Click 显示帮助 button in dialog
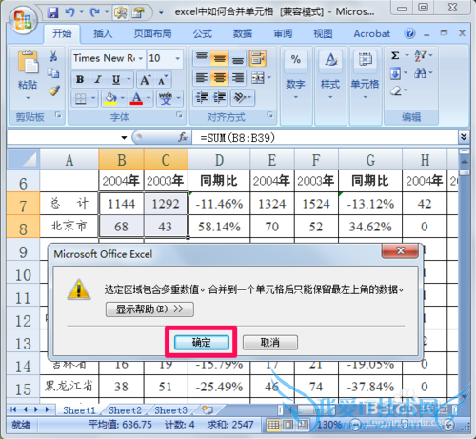The height and width of the screenshot is (439, 476). pos(149,309)
